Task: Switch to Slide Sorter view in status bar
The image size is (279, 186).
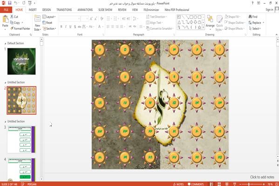Action: 219,184
